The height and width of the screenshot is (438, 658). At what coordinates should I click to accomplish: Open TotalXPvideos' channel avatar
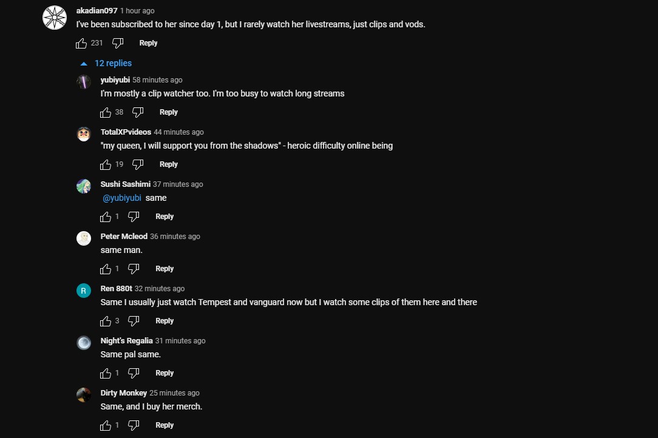[84, 134]
